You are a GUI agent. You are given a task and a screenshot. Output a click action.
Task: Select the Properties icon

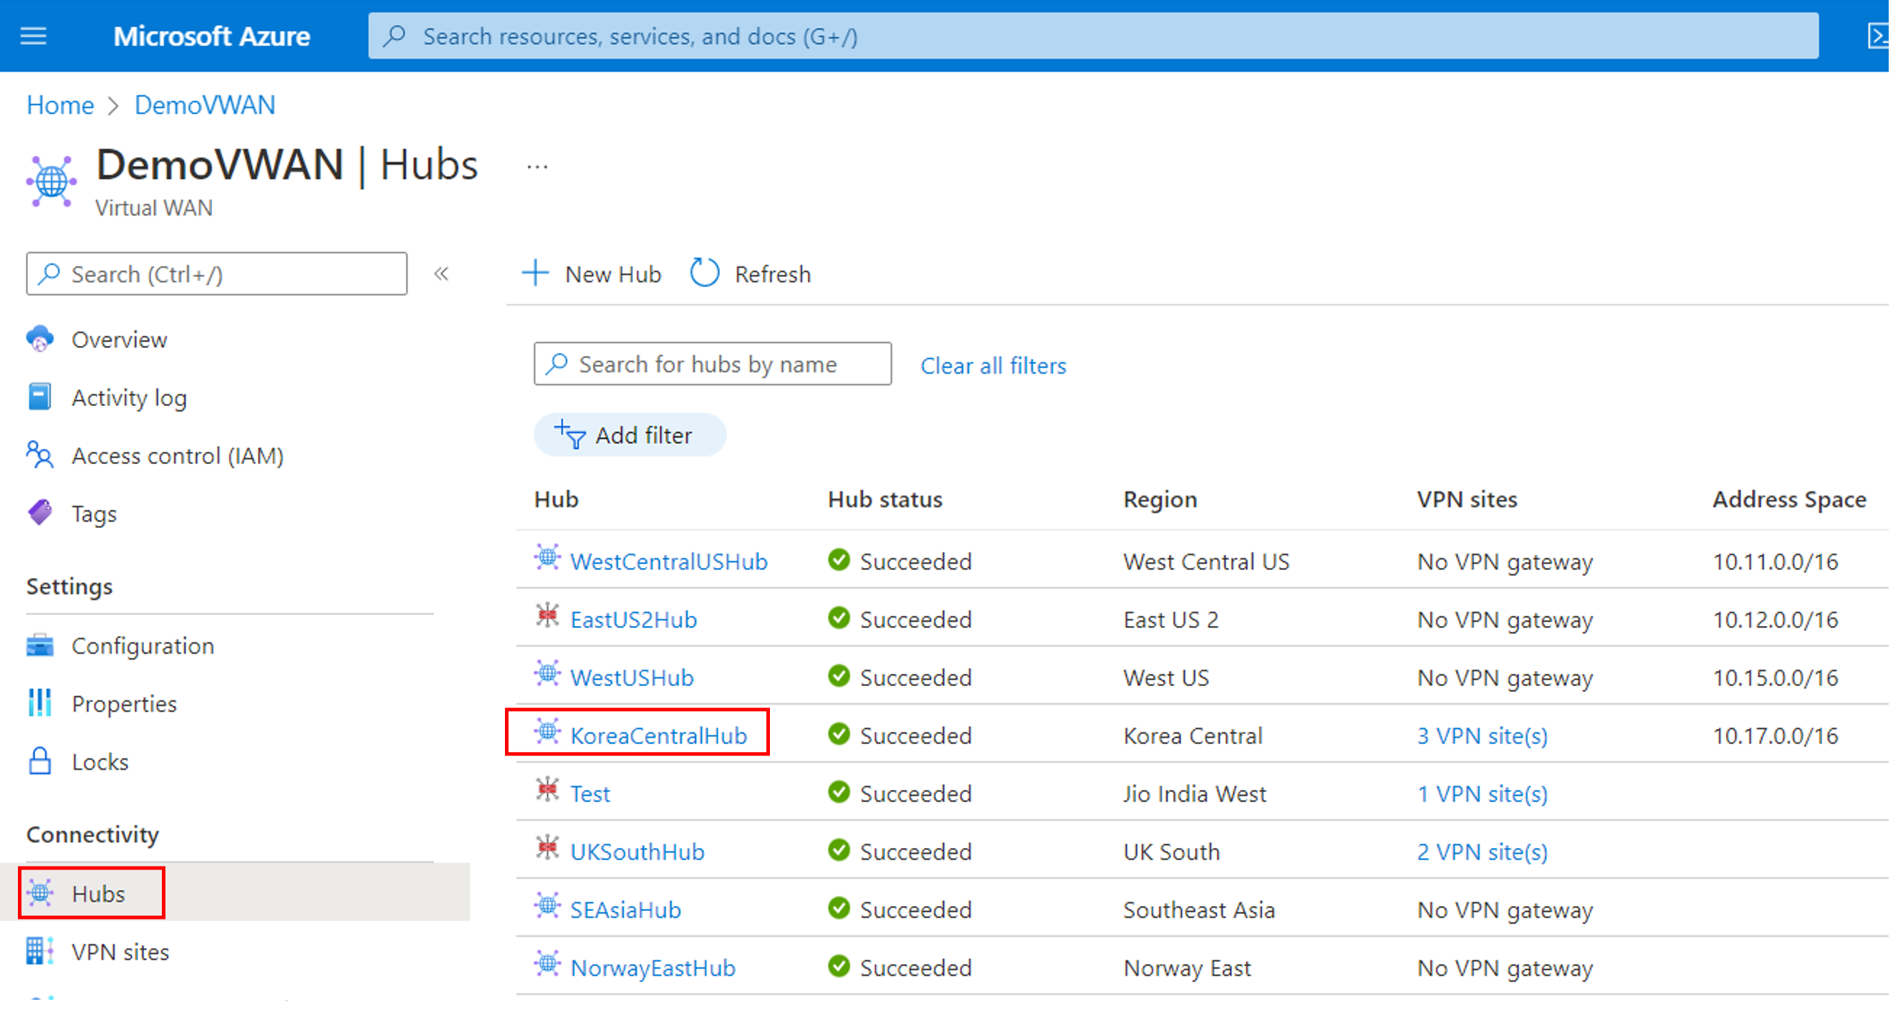(x=39, y=703)
